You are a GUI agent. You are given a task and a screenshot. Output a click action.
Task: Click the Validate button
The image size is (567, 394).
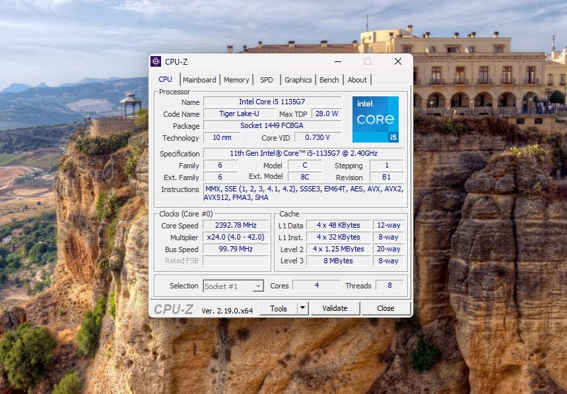coord(335,308)
